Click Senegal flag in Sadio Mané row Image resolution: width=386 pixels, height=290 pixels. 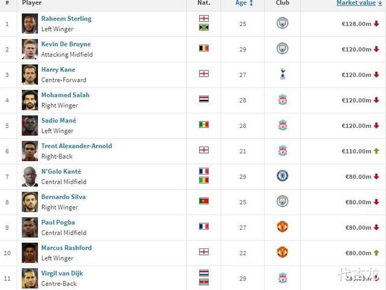click(x=204, y=125)
